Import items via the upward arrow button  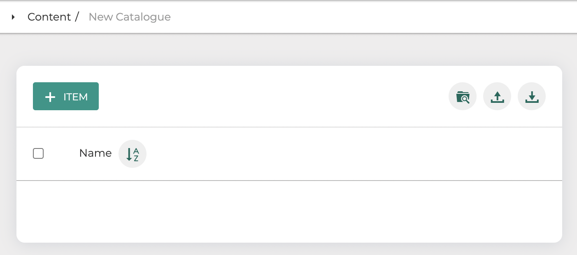[x=497, y=97]
